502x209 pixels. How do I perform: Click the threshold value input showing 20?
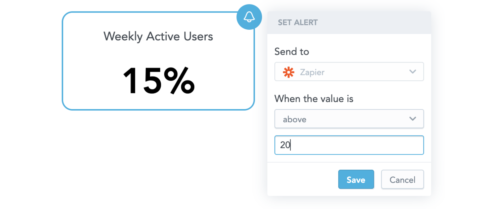tap(349, 145)
